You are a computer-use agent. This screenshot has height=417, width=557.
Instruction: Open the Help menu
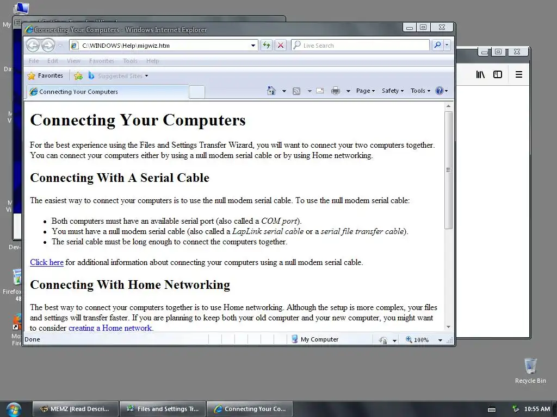153,61
